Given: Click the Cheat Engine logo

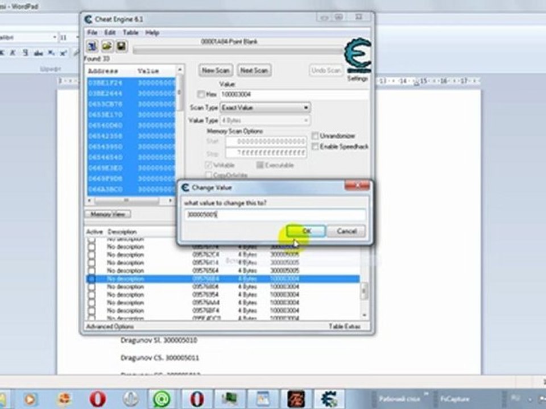Looking at the screenshot, I should tap(358, 55).
